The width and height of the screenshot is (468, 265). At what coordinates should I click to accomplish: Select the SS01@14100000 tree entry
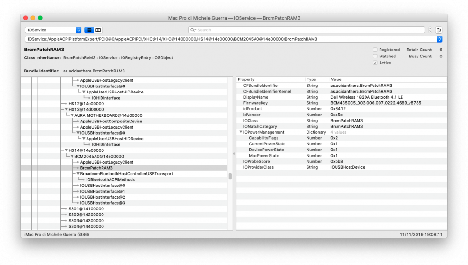coord(86,209)
